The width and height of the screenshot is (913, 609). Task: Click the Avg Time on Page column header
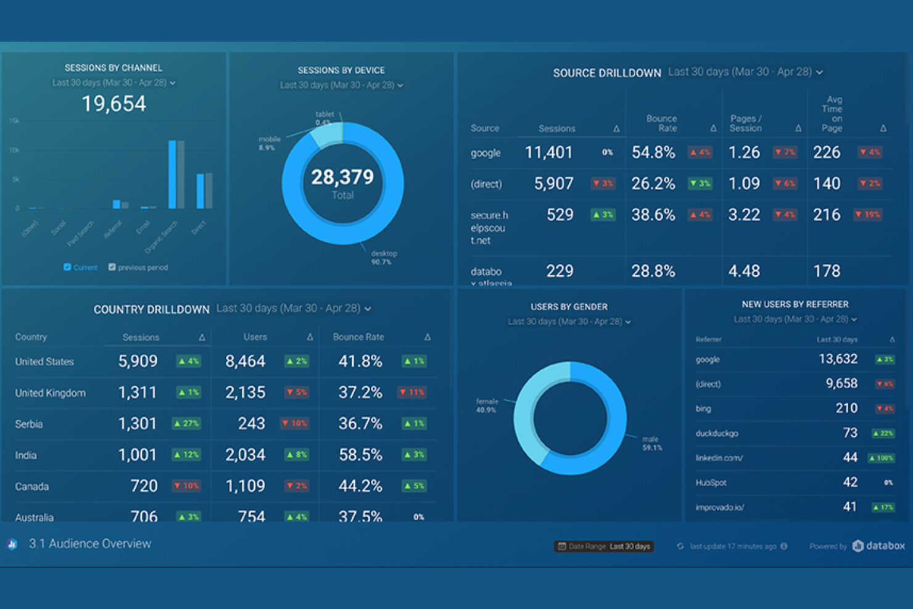click(832, 114)
